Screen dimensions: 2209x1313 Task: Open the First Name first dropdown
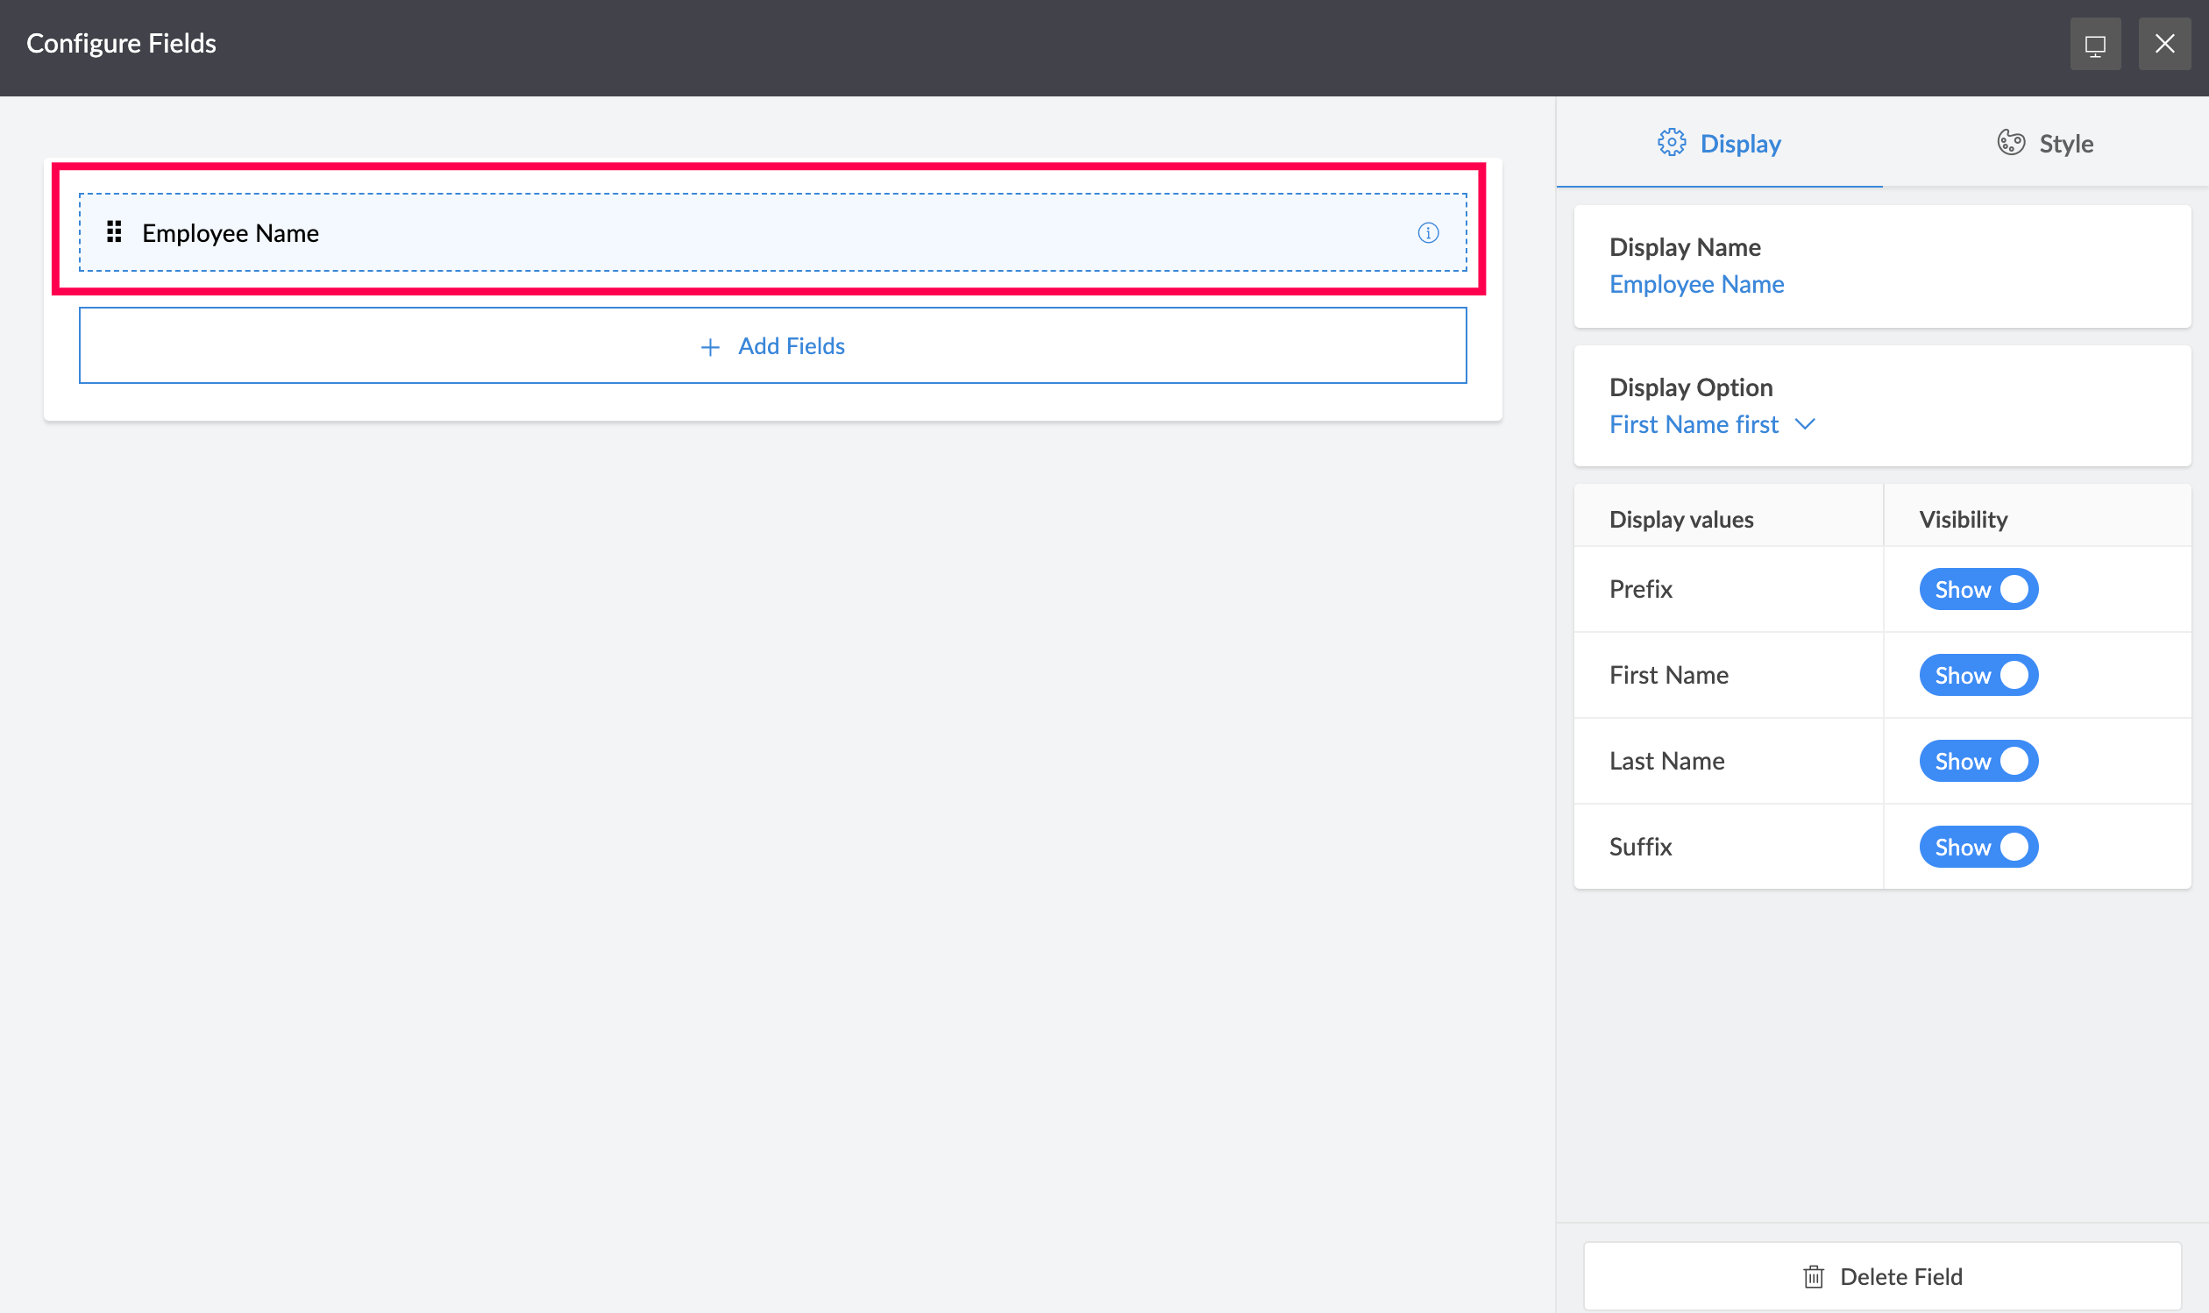point(1694,425)
